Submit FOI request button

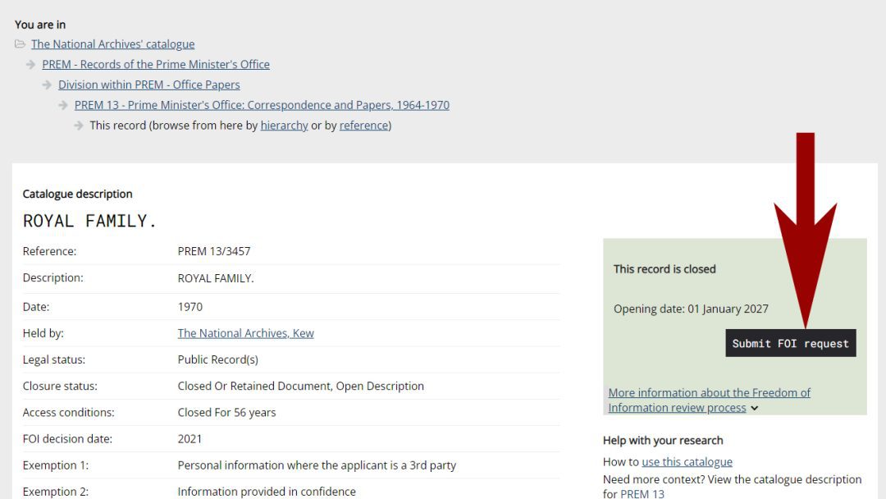pyautogui.click(x=791, y=343)
